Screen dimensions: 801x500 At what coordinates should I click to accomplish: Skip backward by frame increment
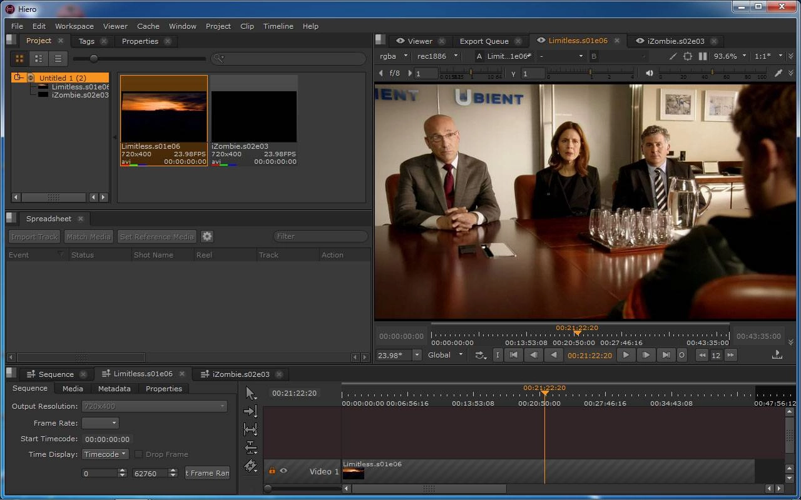coord(702,355)
